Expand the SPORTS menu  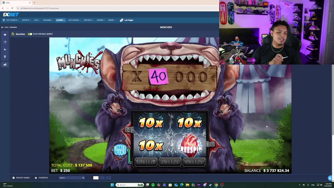[x=26, y=20]
